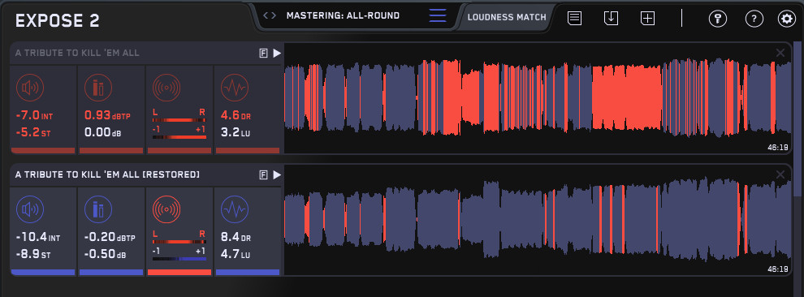
Task: Toggle the F filter button on first track
Action: click(264, 54)
